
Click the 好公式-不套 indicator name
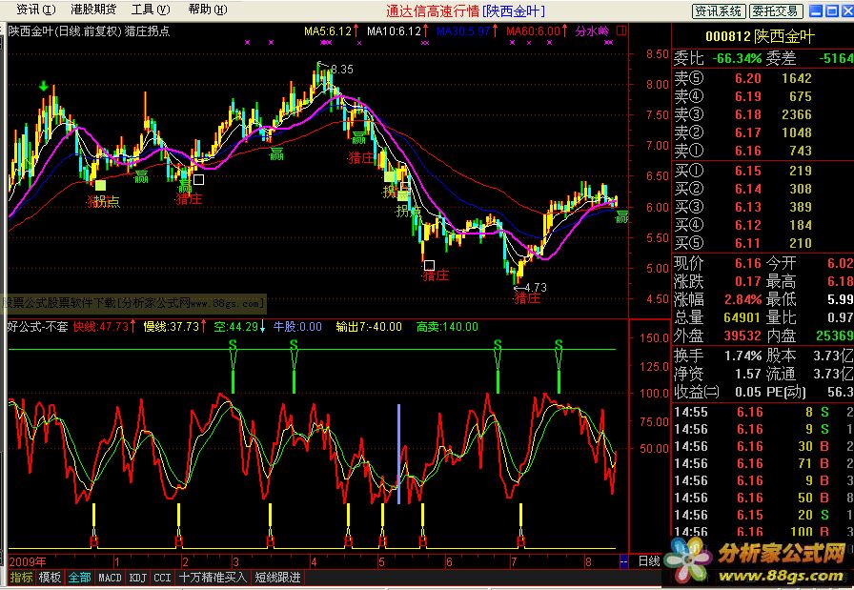37,327
